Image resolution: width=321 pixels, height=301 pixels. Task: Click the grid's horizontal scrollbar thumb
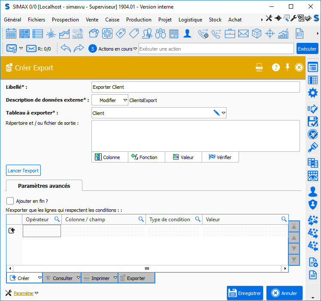click(x=147, y=268)
